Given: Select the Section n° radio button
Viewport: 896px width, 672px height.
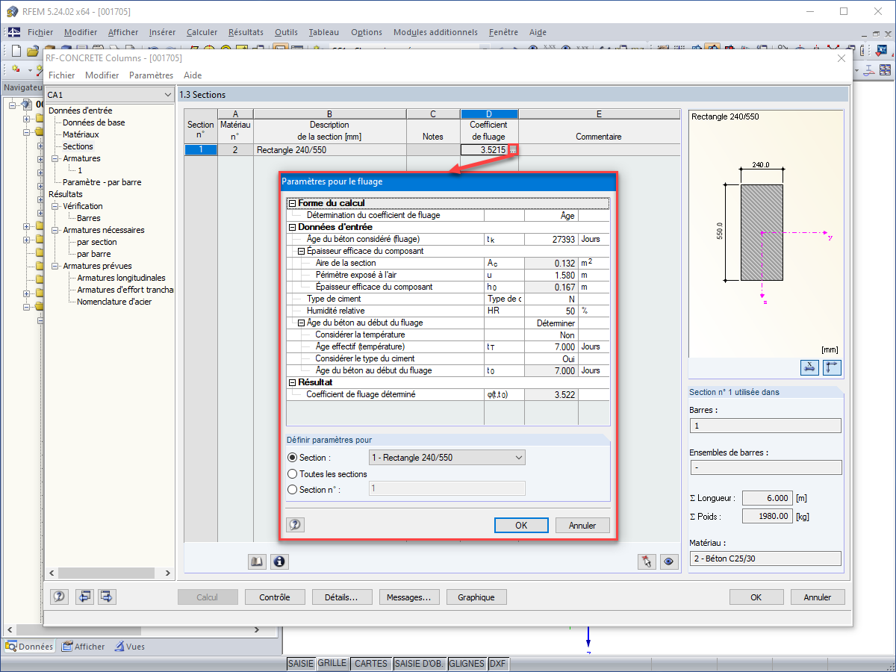Looking at the screenshot, I should click(293, 489).
